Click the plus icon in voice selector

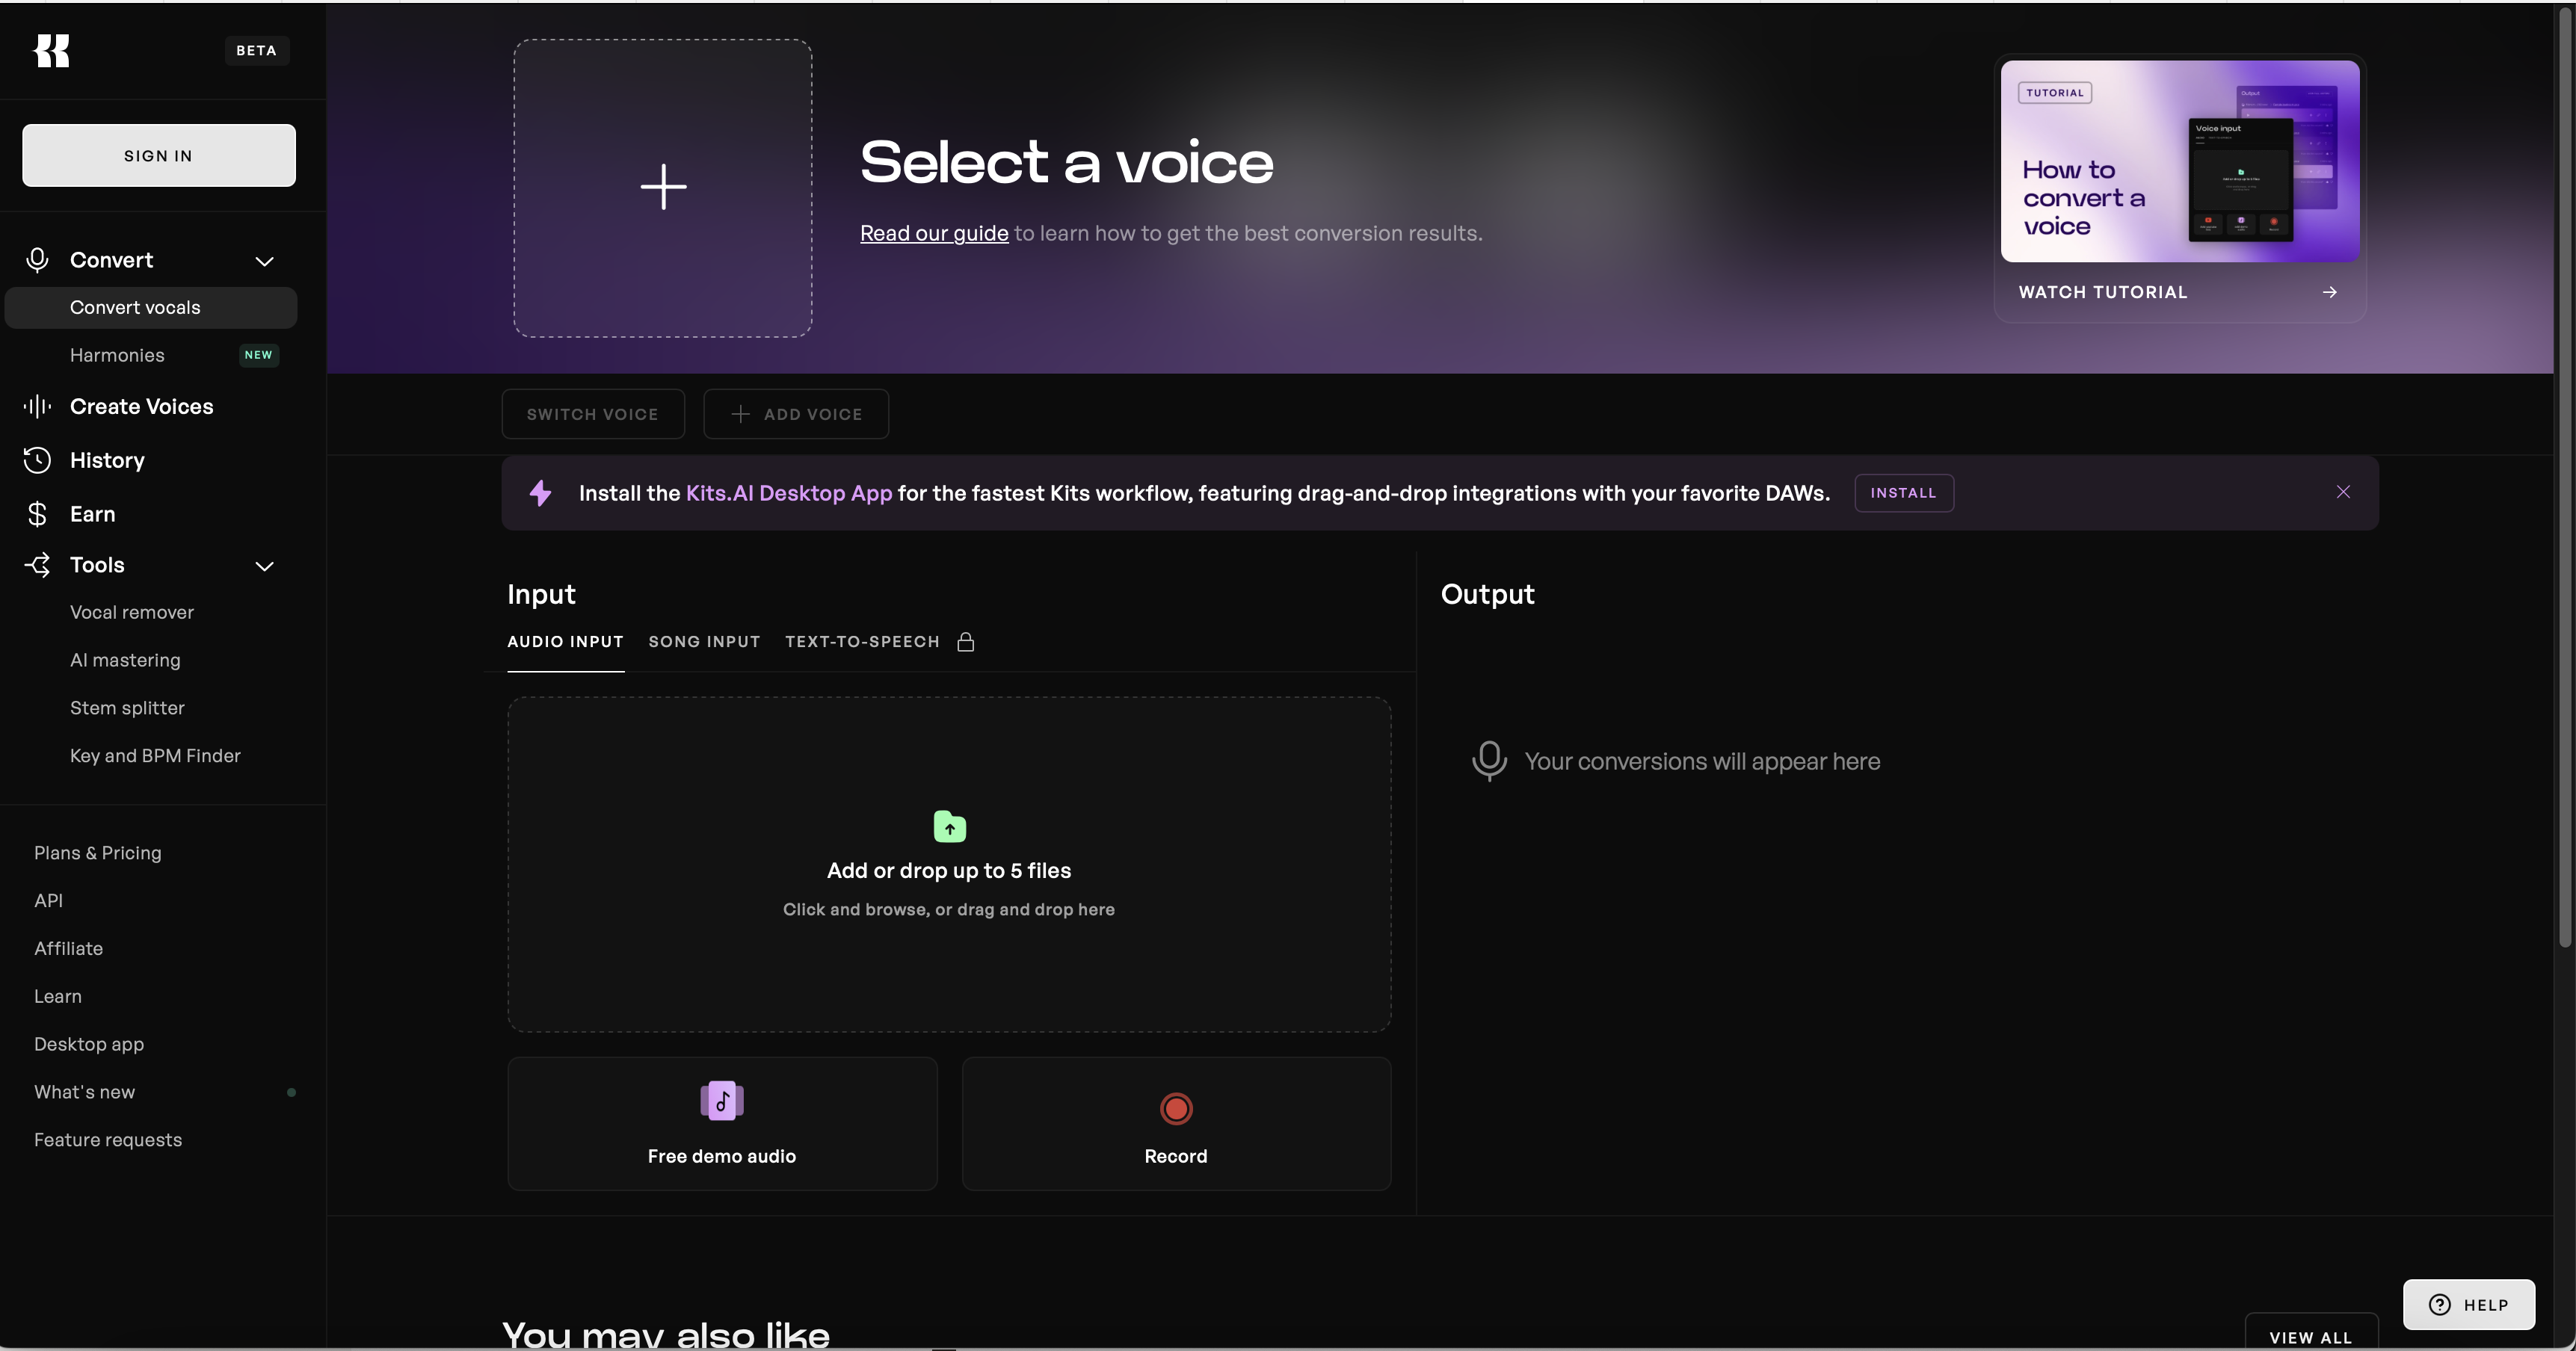coord(663,187)
